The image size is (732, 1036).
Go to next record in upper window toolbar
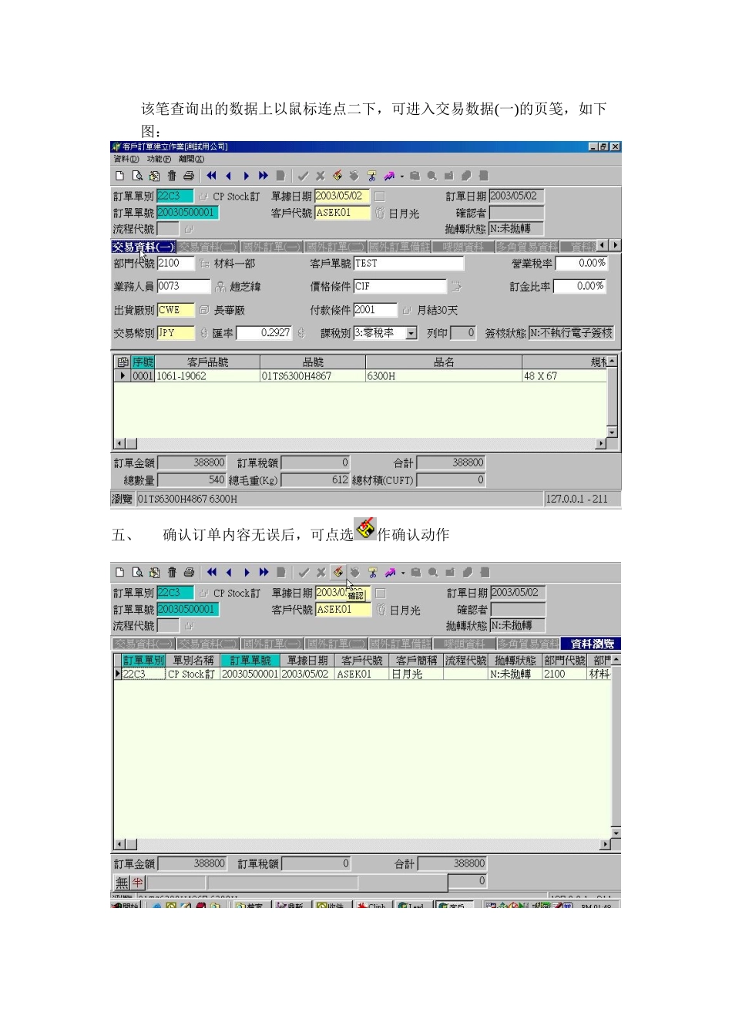click(246, 176)
